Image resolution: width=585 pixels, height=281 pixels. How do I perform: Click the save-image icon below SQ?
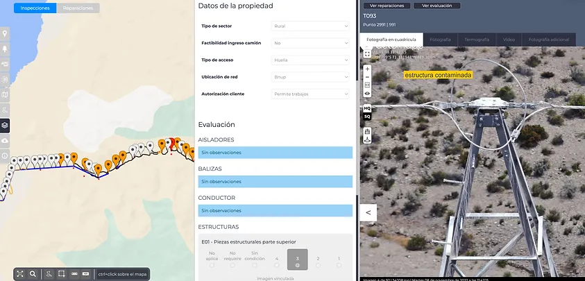[367, 131]
